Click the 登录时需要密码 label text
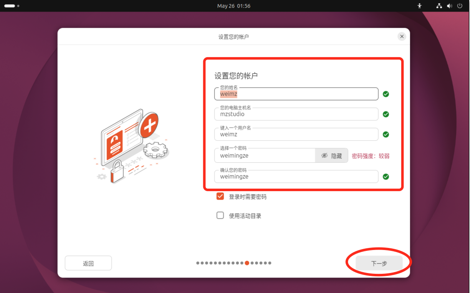Image resolution: width=470 pixels, height=293 pixels. click(248, 197)
